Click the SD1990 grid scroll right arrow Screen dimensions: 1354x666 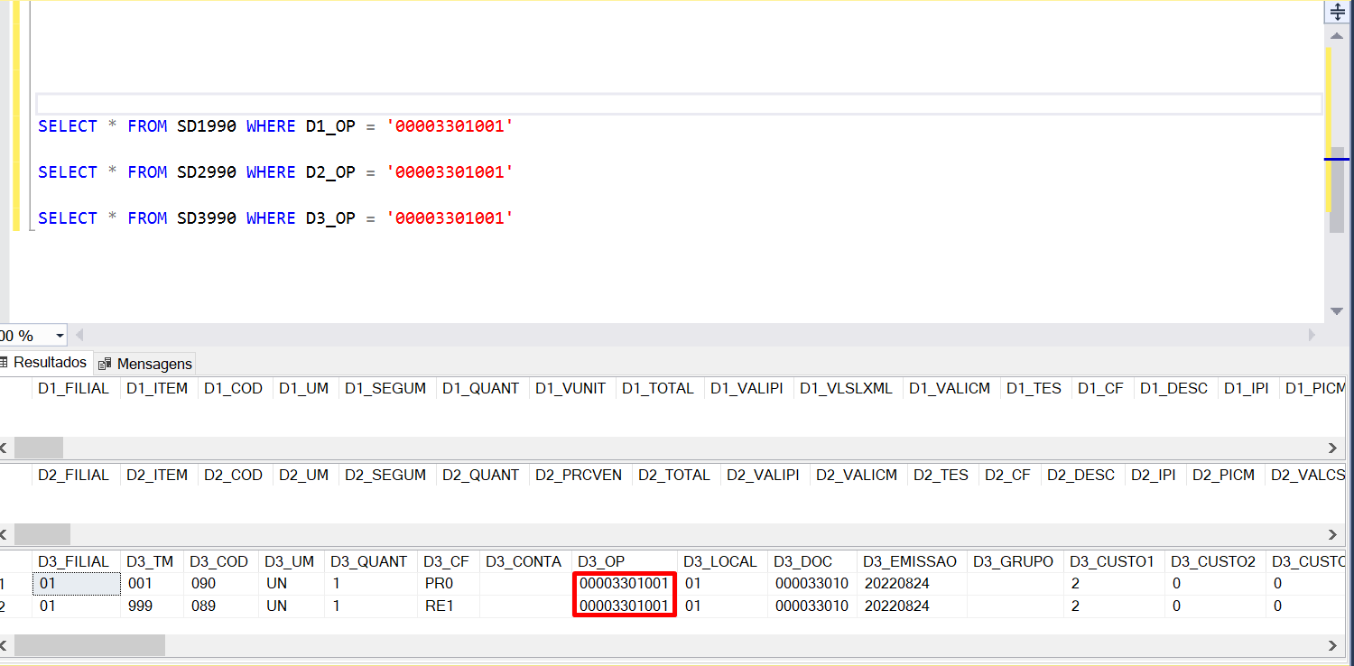click(1332, 448)
